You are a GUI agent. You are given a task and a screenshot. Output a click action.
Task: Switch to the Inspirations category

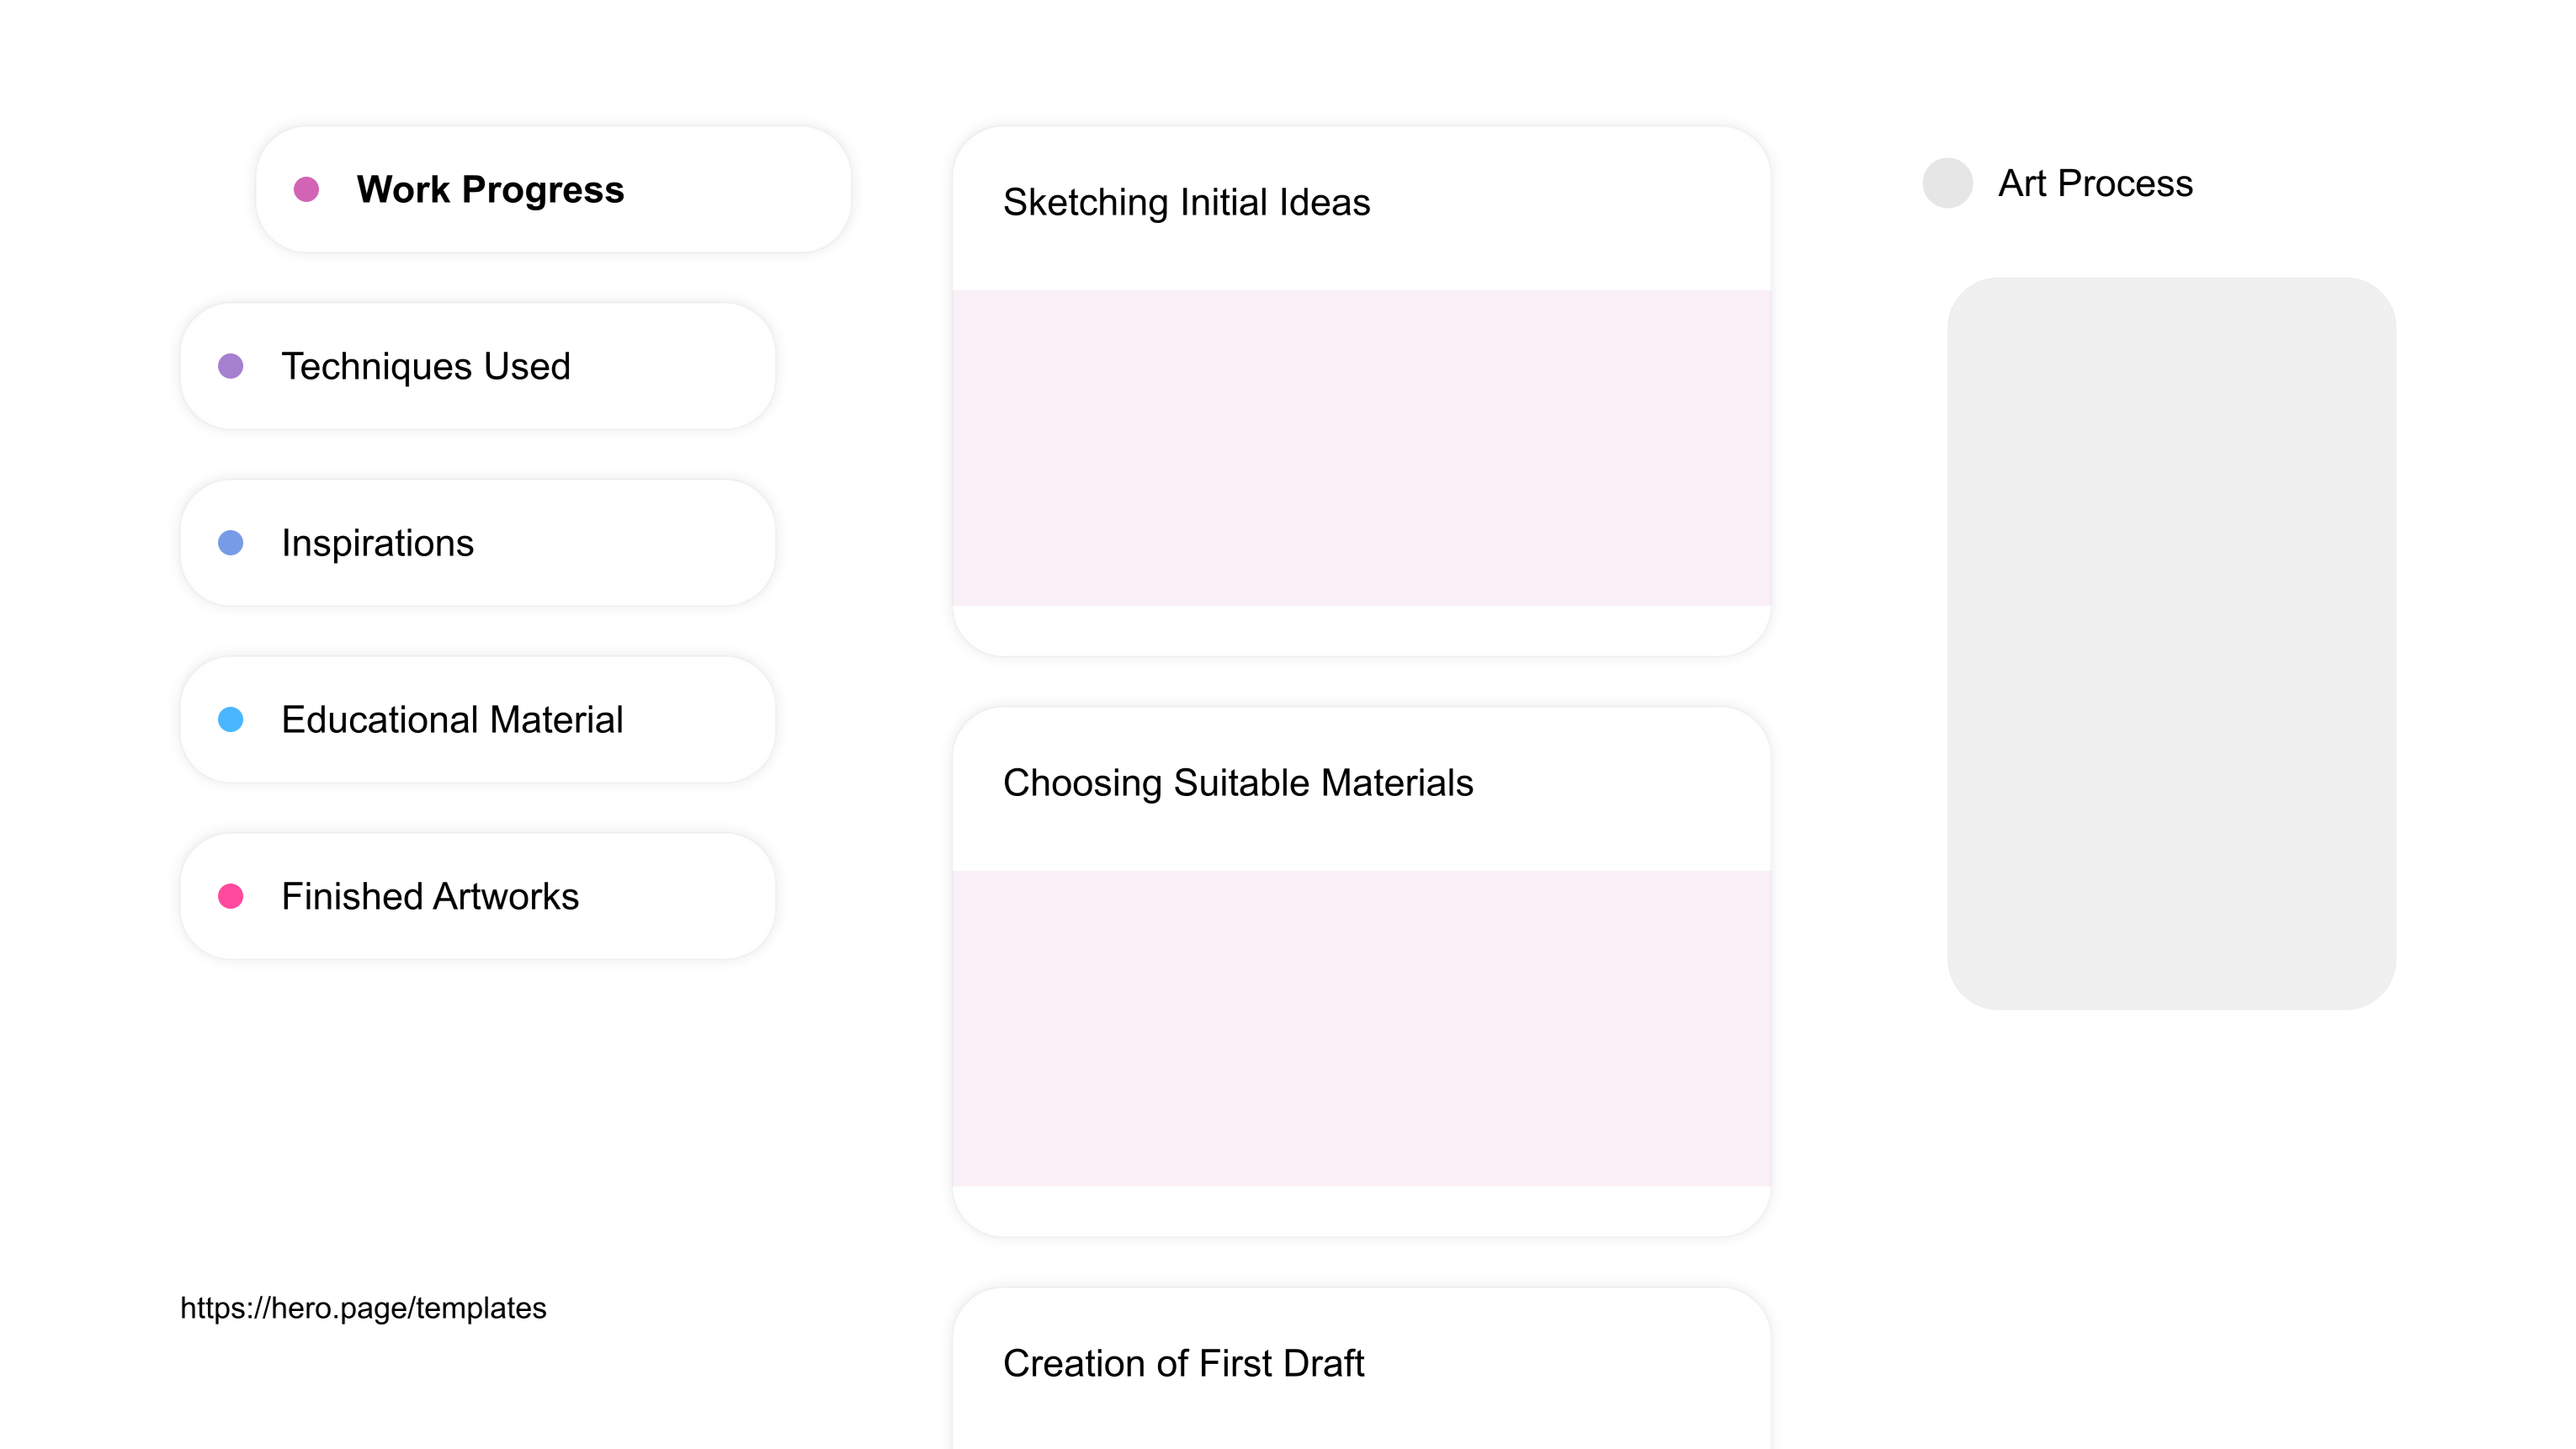coord(477,543)
